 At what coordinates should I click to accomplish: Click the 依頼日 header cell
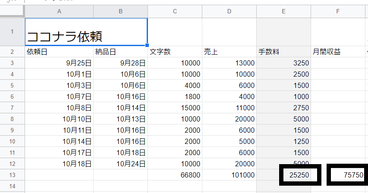pyautogui.click(x=59, y=52)
